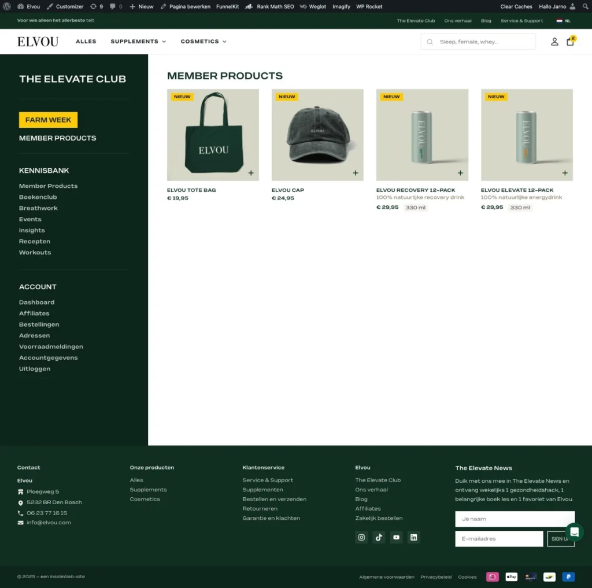Image resolution: width=592 pixels, height=588 pixels.
Task: Open the TikTok social icon
Action: coord(379,537)
